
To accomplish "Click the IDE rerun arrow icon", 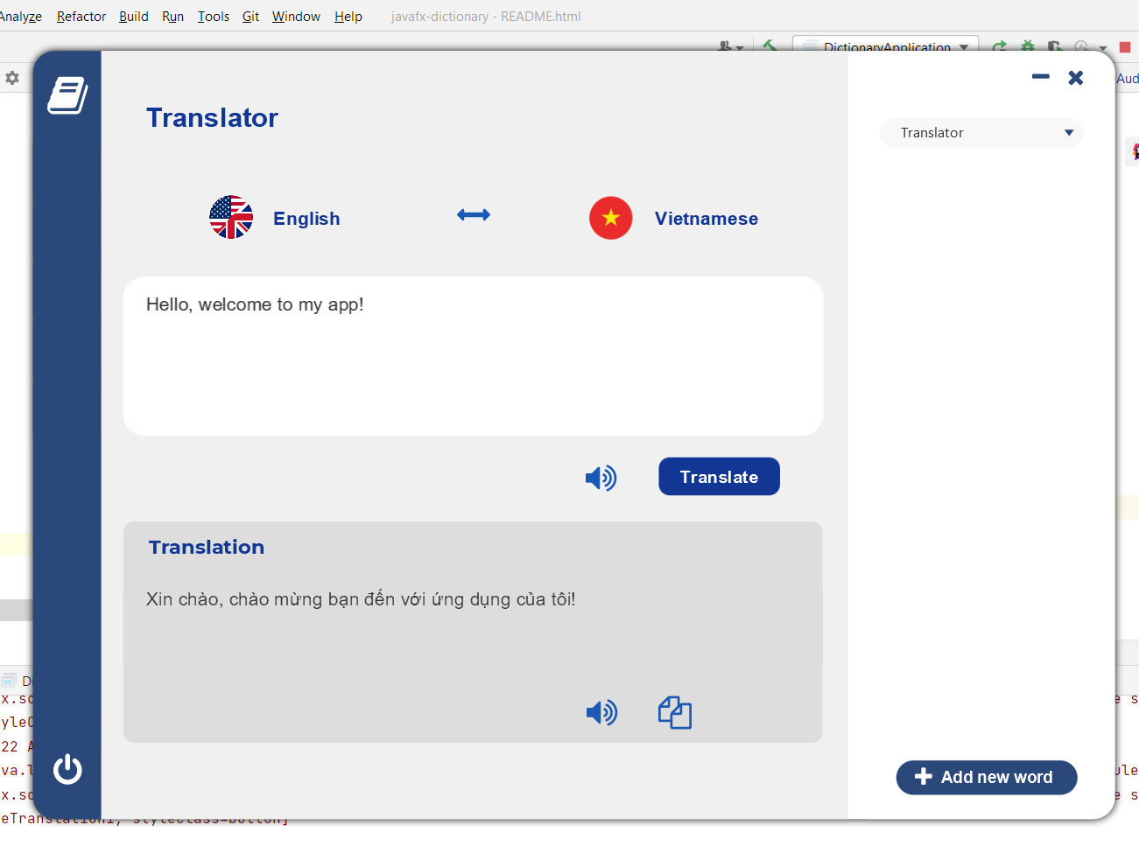I will [999, 45].
